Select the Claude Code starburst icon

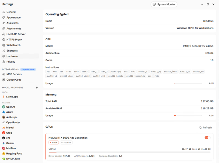click(x=4, y=80)
